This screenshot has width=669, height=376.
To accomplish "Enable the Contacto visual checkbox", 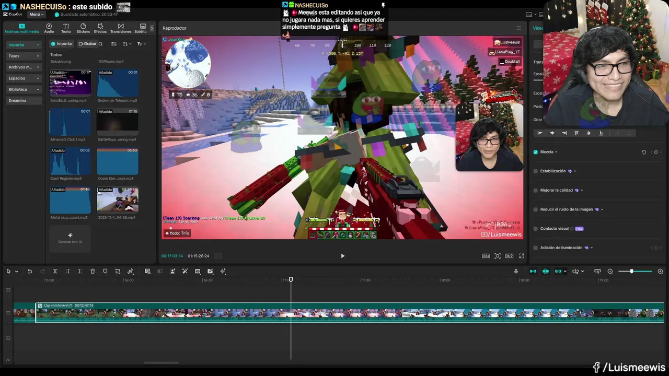I will tap(535, 229).
